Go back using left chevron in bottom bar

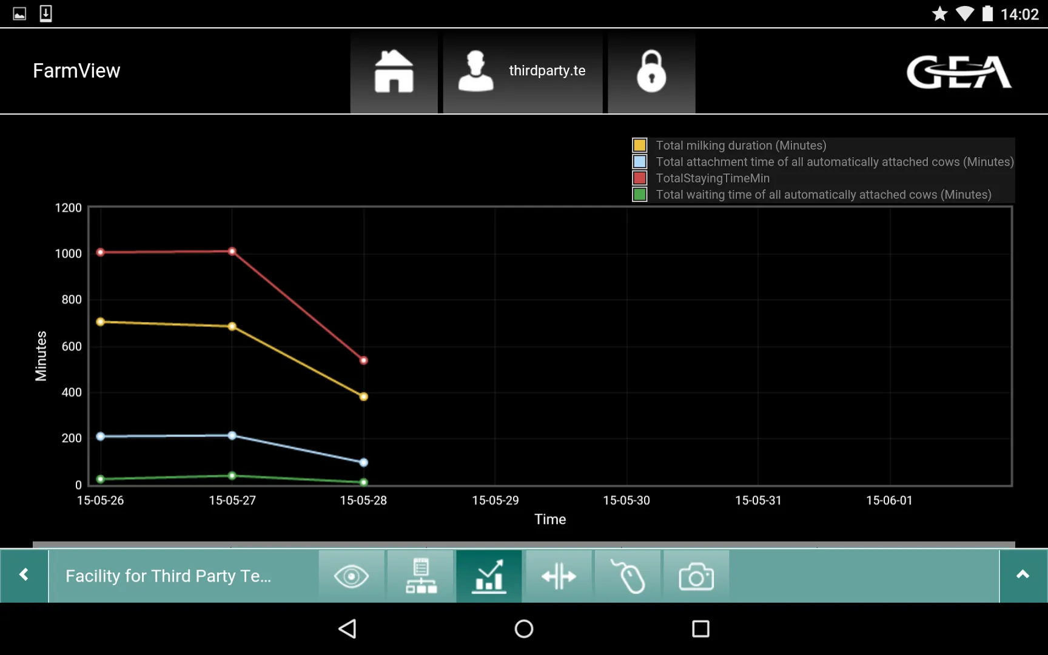coord(24,575)
